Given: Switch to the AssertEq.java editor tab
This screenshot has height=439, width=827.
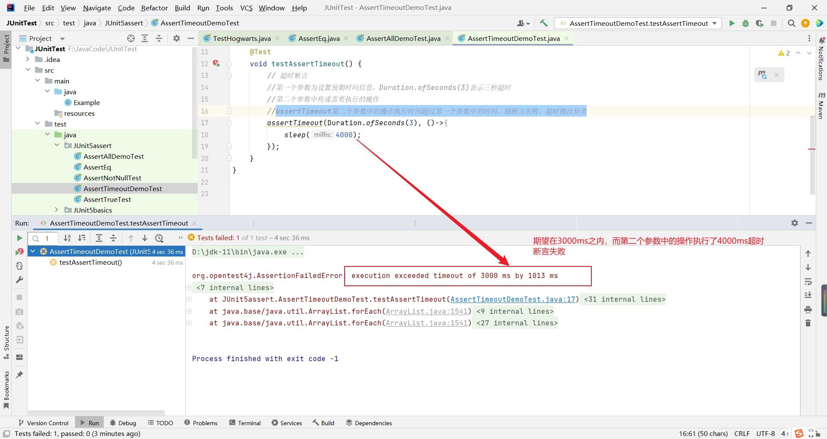Looking at the screenshot, I should pos(319,38).
